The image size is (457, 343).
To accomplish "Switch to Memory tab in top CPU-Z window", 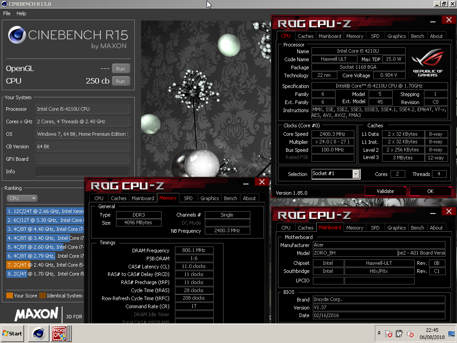I will tap(355, 36).
